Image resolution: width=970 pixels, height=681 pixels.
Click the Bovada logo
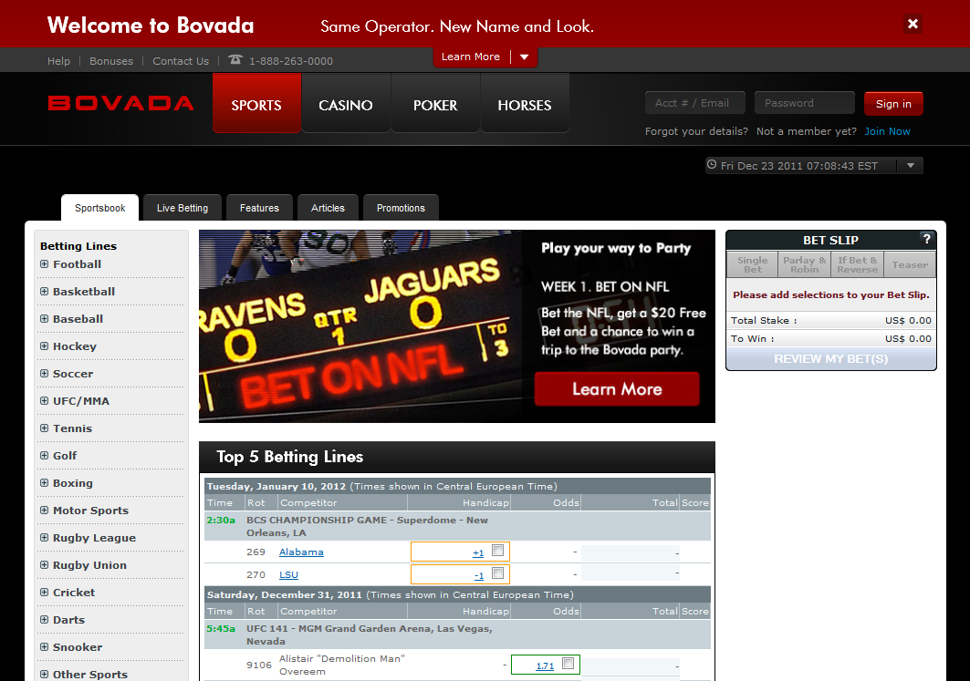click(x=121, y=103)
